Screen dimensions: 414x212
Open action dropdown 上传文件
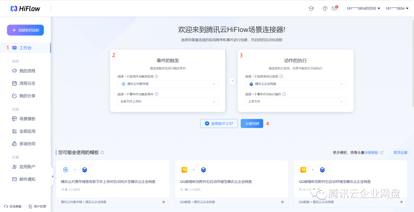coord(296,102)
